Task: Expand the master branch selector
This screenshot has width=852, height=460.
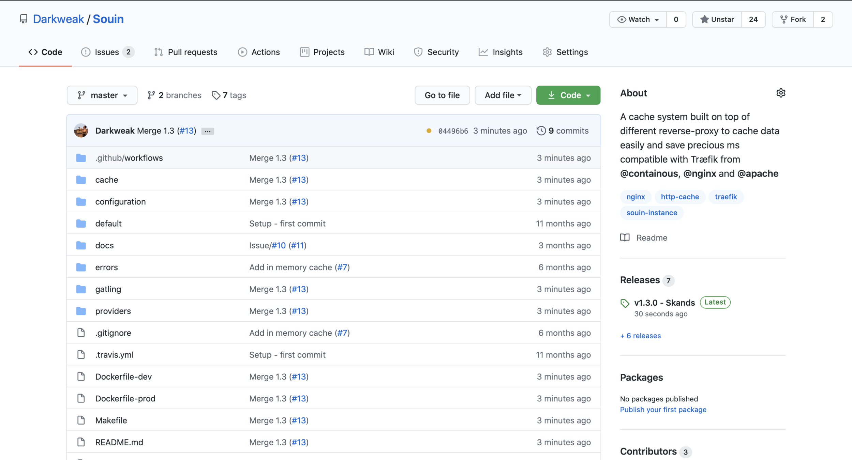Action: pos(102,95)
